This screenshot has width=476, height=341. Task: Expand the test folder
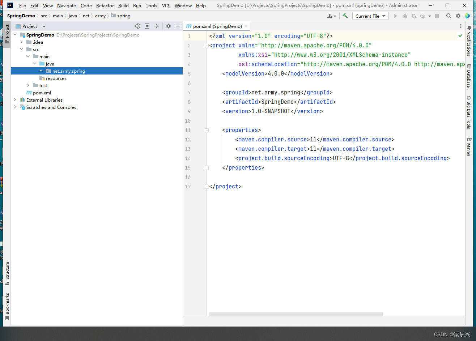click(x=28, y=85)
